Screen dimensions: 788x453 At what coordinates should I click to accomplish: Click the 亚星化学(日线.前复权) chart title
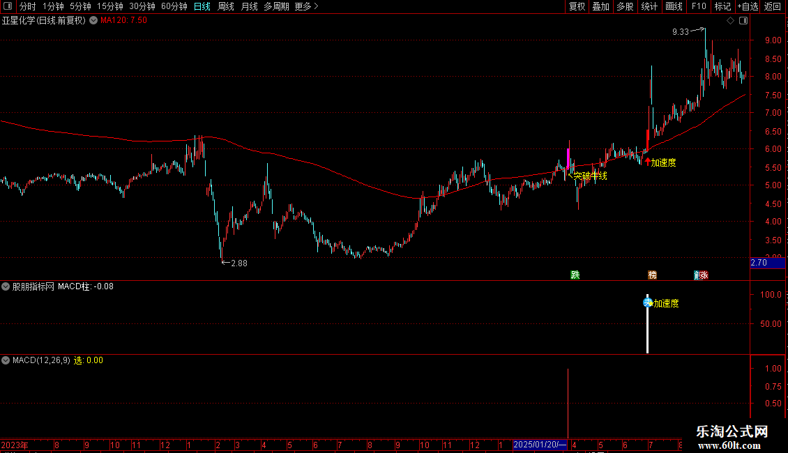(44, 21)
